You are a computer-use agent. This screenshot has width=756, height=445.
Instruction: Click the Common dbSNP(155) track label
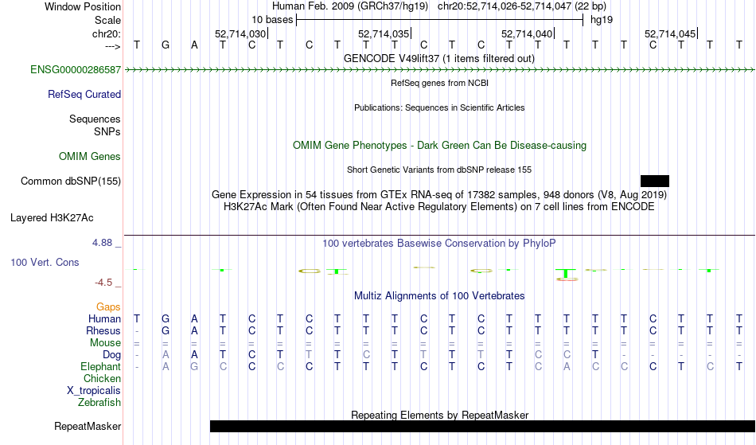[x=70, y=182]
